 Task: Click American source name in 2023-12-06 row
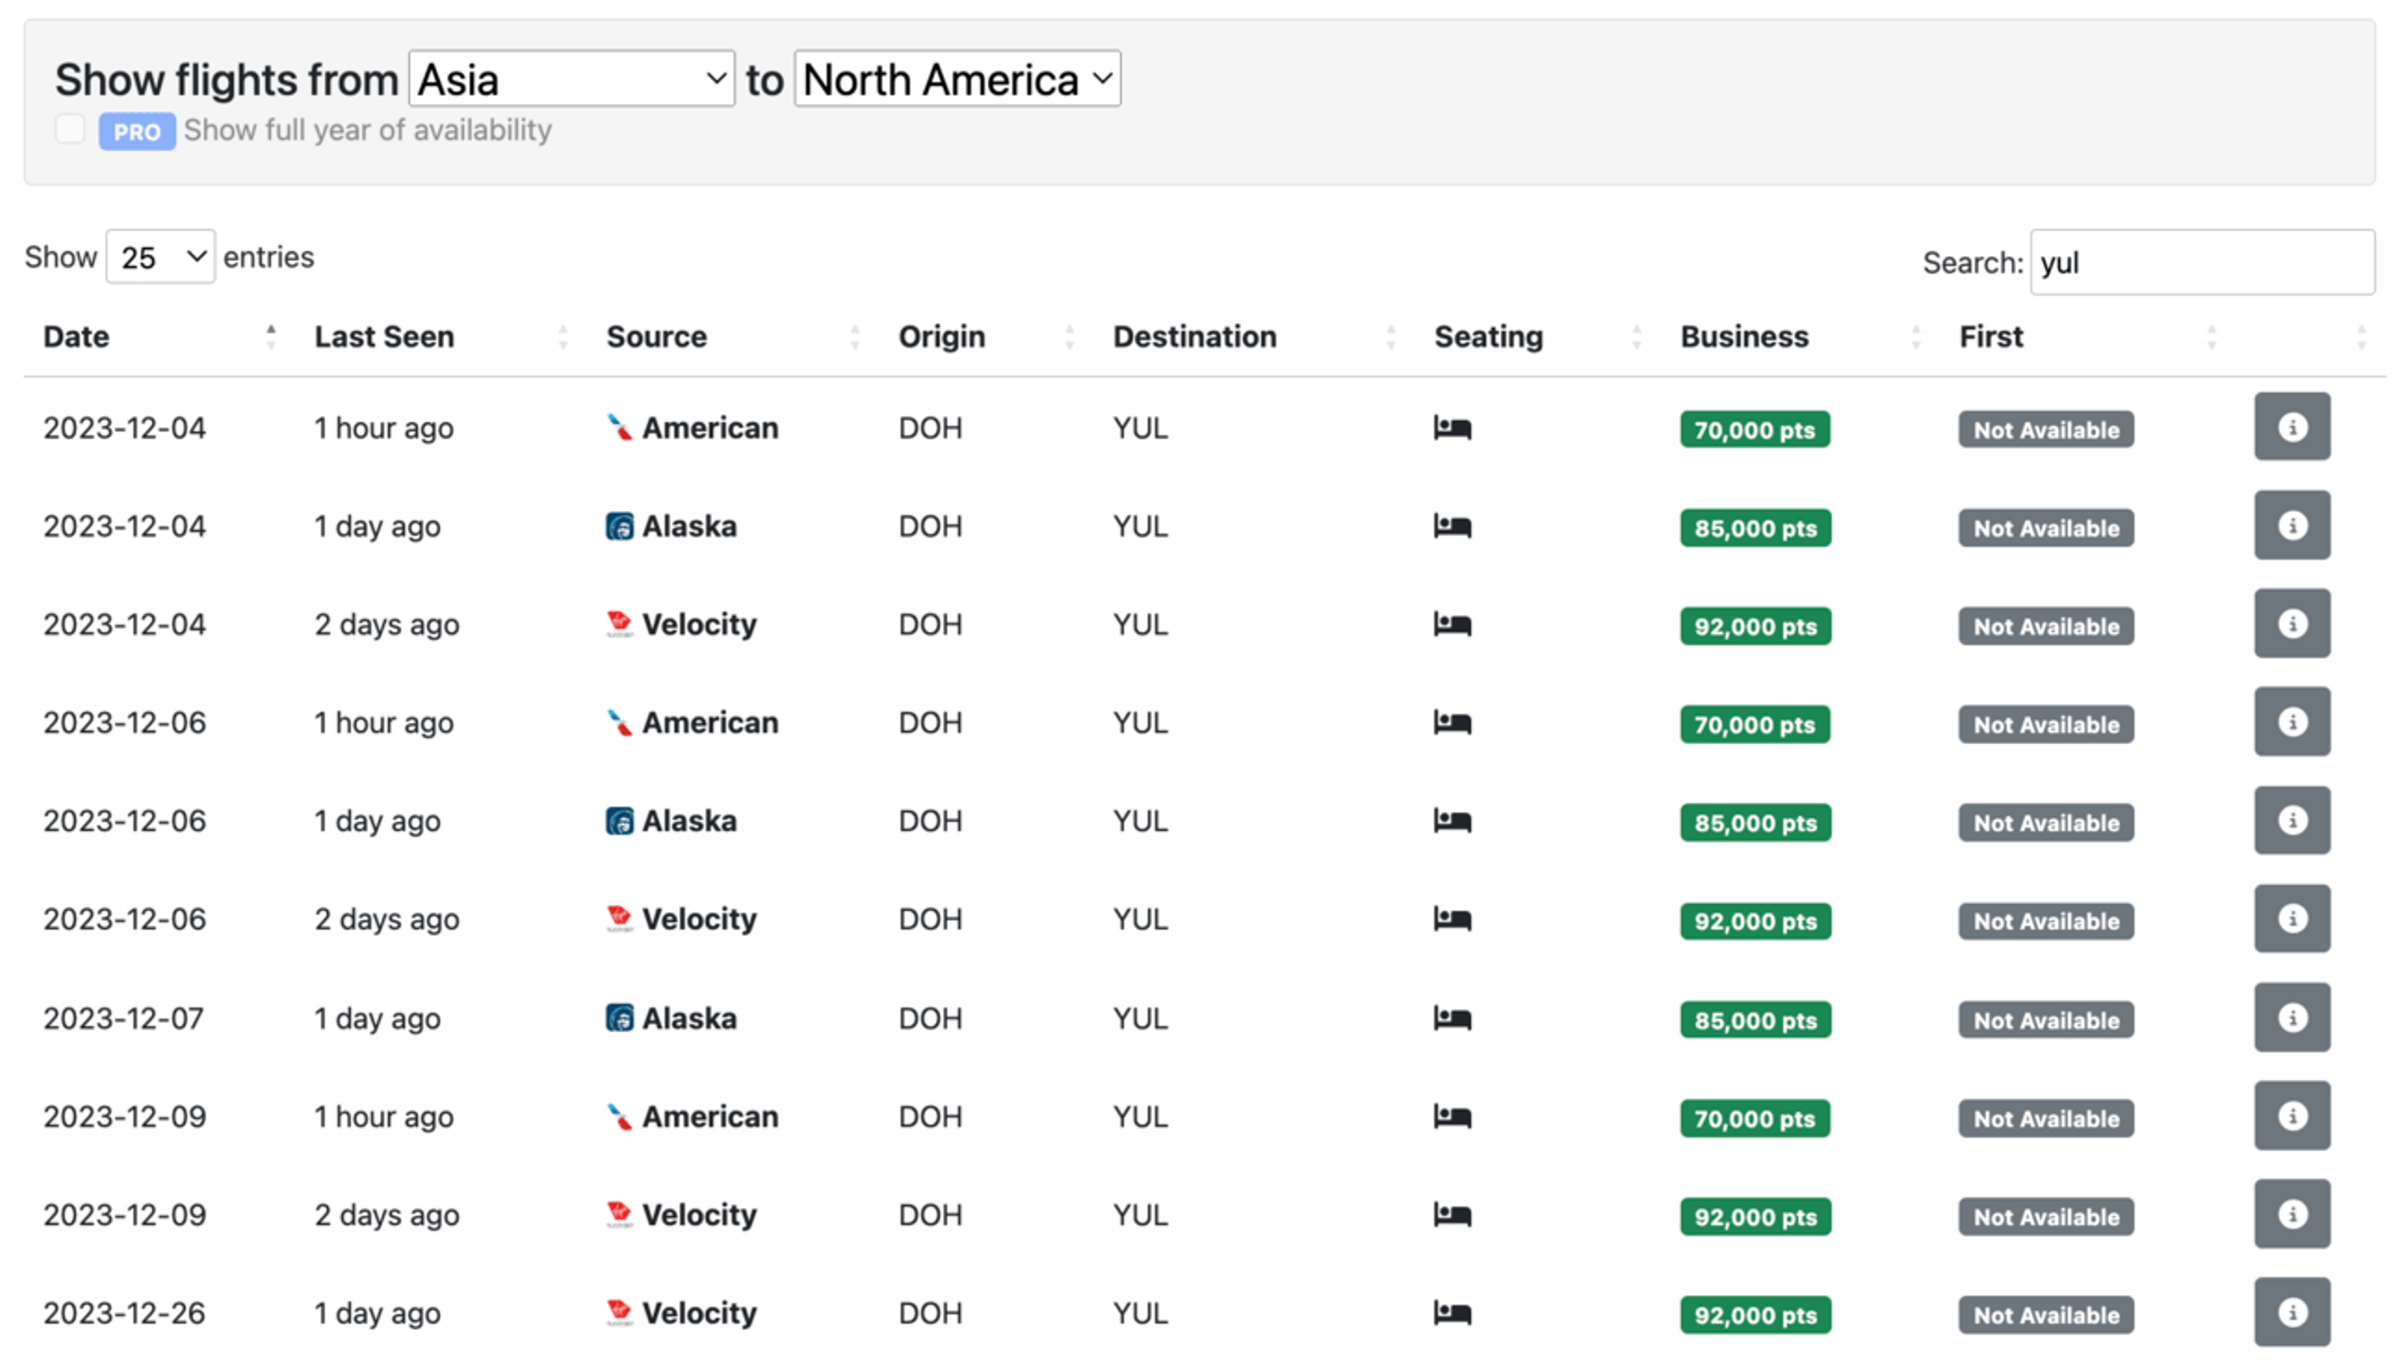click(x=710, y=723)
